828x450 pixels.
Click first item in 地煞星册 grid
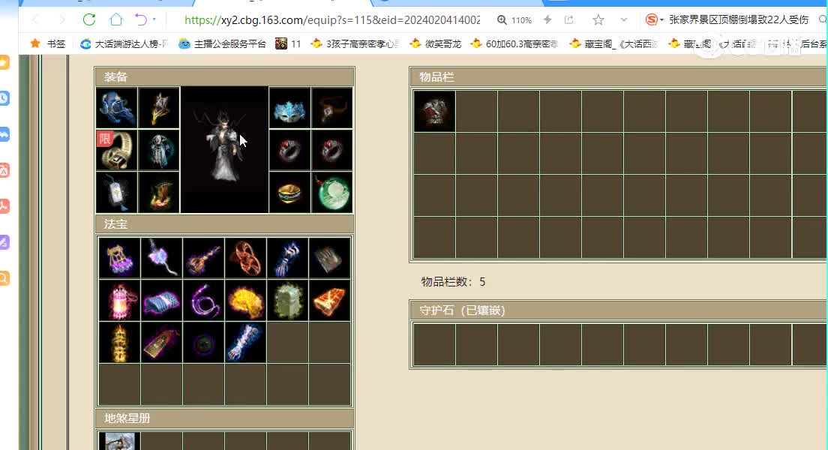119,441
